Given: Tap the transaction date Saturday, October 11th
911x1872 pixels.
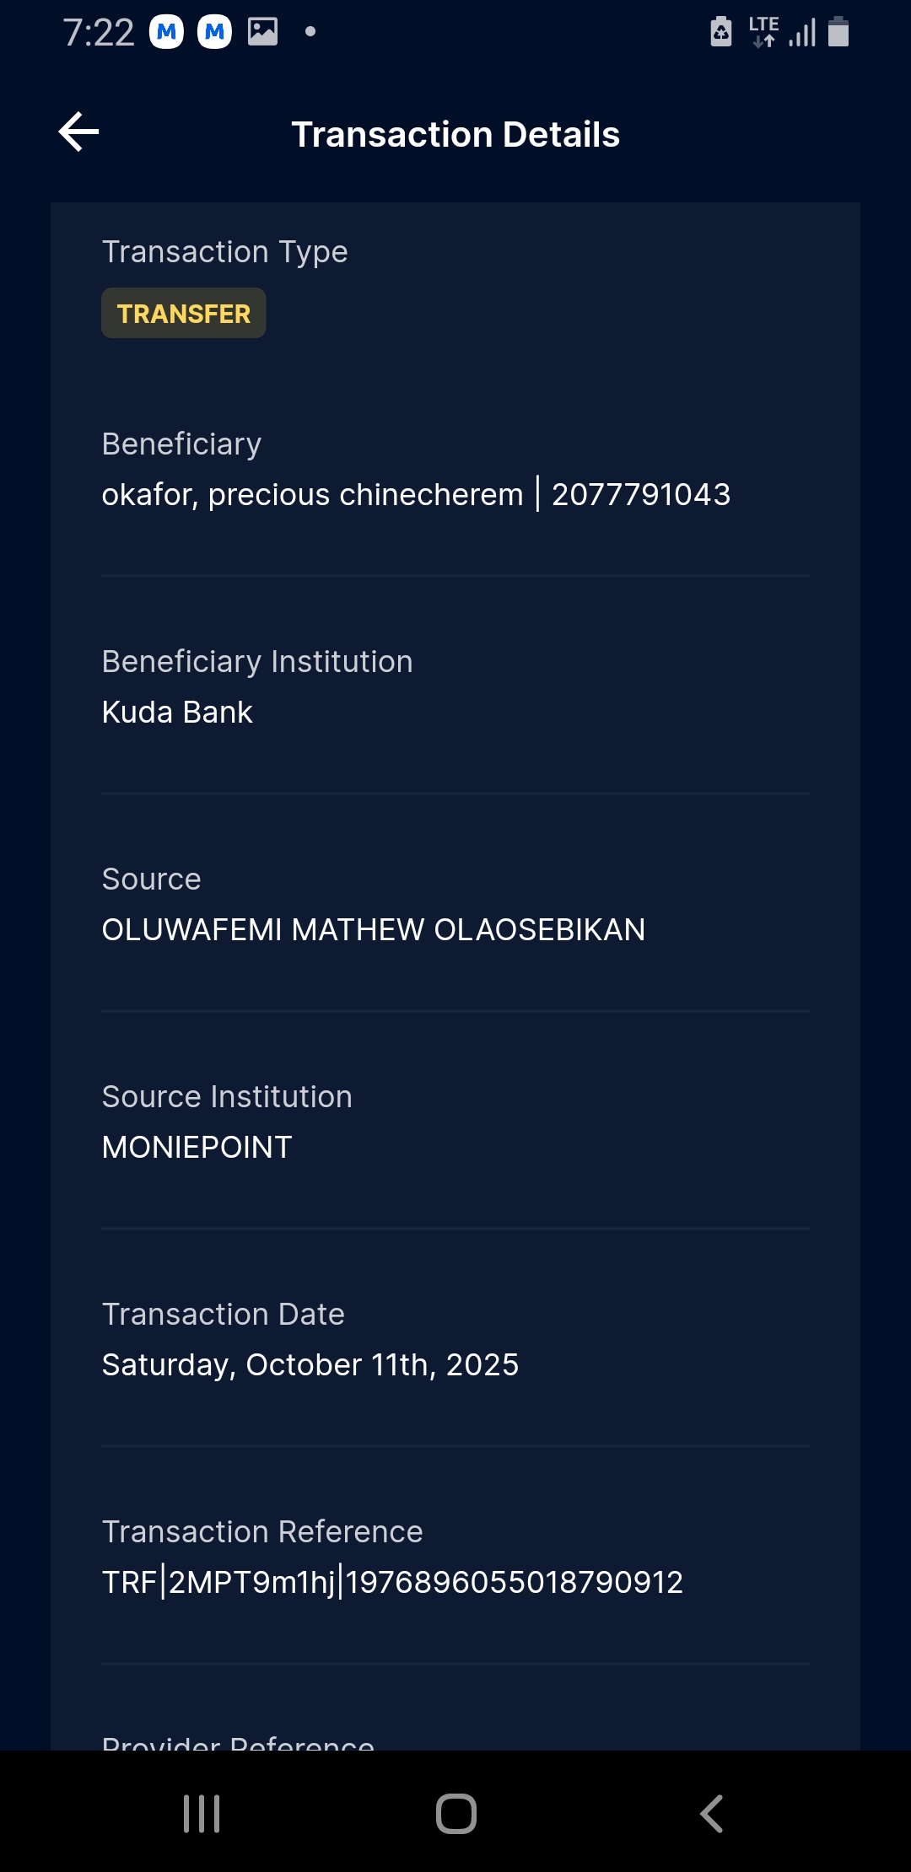Looking at the screenshot, I should [x=310, y=1365].
